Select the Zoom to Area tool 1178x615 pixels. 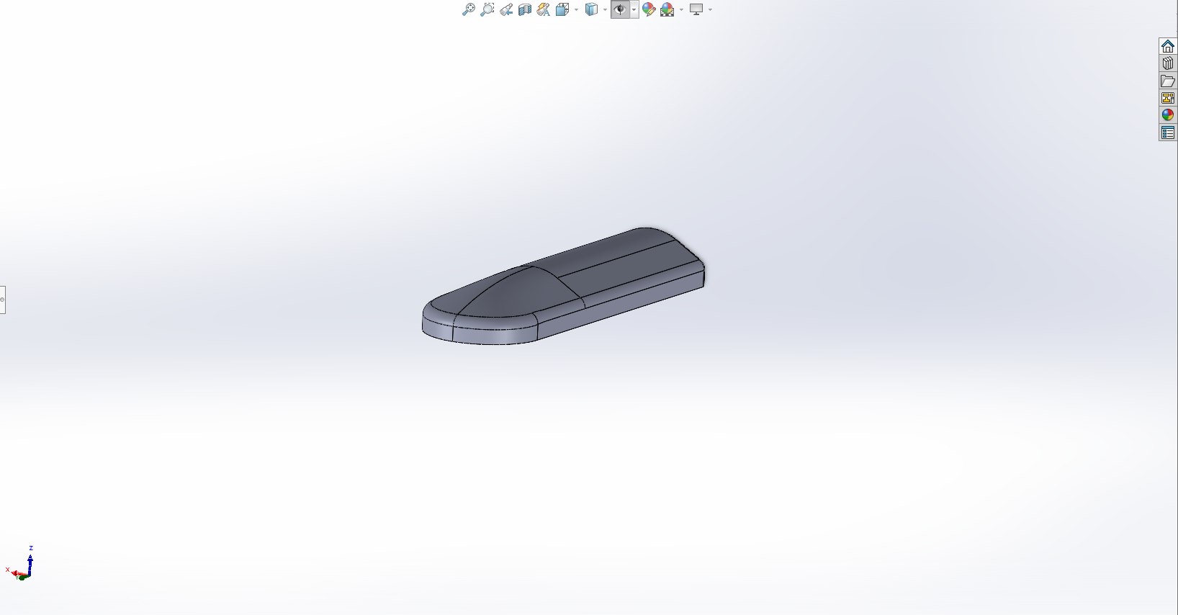(x=487, y=9)
